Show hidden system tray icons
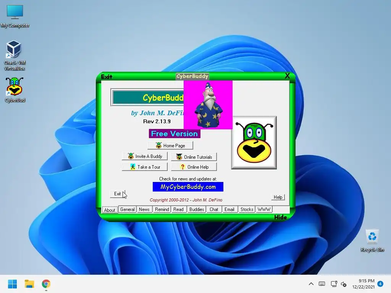 311,284
